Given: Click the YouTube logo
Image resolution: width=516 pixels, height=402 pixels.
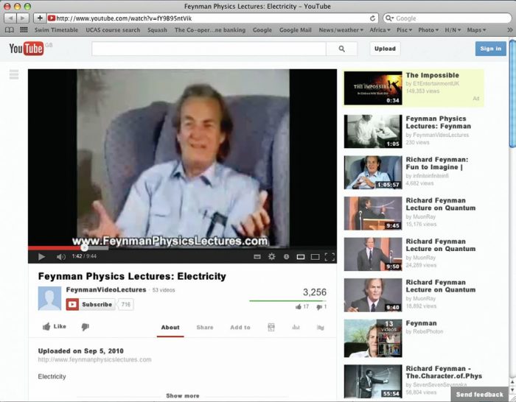Looking at the screenshot, I should 27,49.
